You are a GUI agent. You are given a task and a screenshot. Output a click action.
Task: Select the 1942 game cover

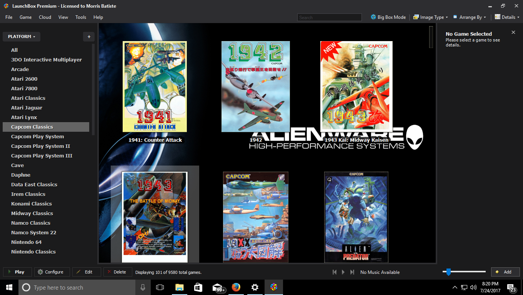point(256,86)
